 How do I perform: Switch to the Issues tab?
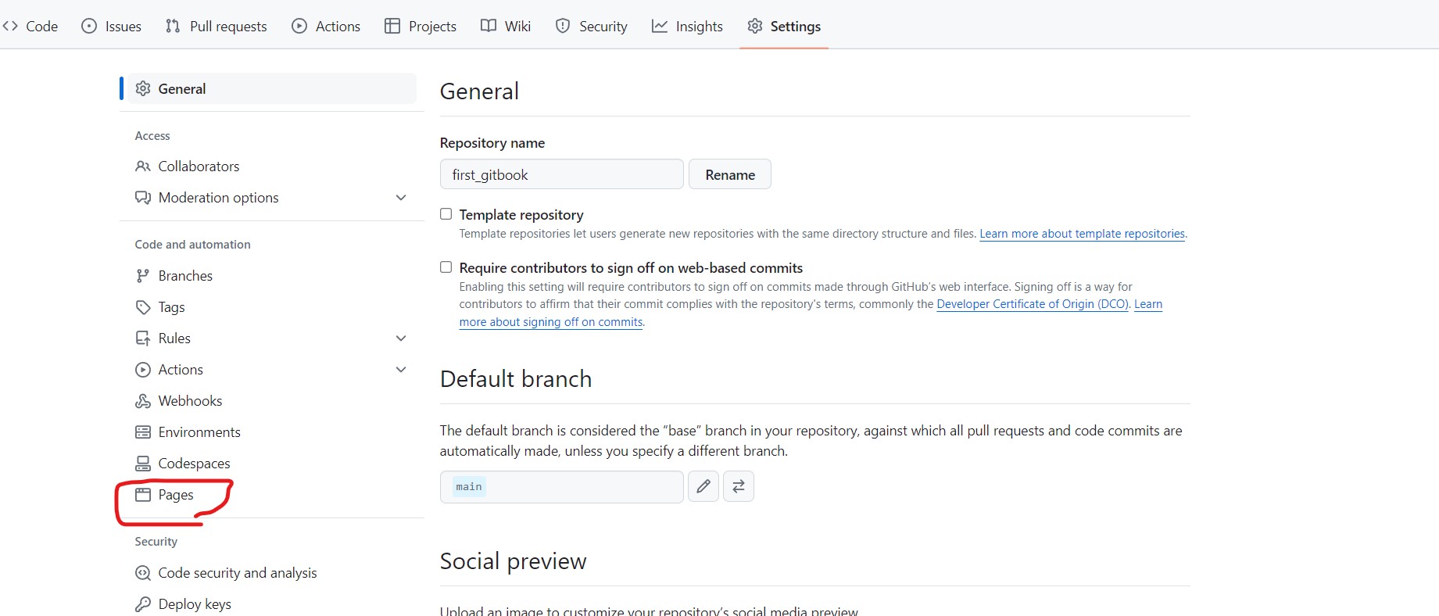coord(112,26)
